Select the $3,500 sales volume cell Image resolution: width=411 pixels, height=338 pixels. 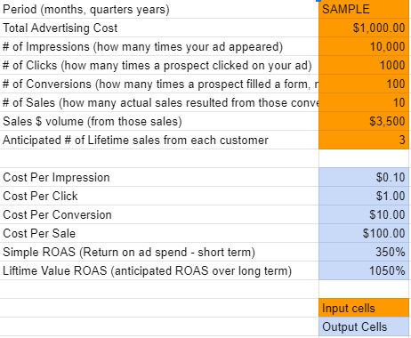click(x=364, y=121)
